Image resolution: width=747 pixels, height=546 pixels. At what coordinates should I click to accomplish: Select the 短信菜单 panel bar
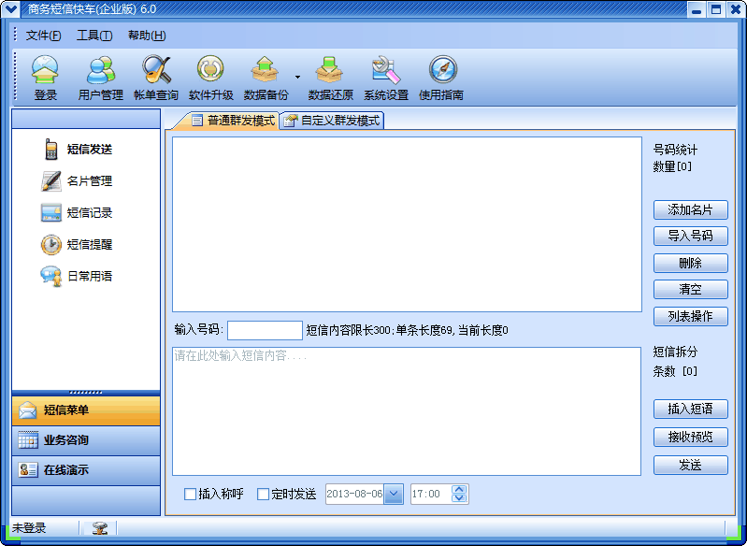click(x=86, y=410)
